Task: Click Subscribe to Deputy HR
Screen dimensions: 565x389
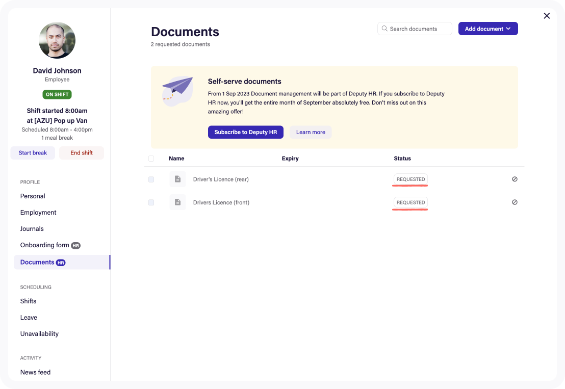Action: (x=245, y=132)
